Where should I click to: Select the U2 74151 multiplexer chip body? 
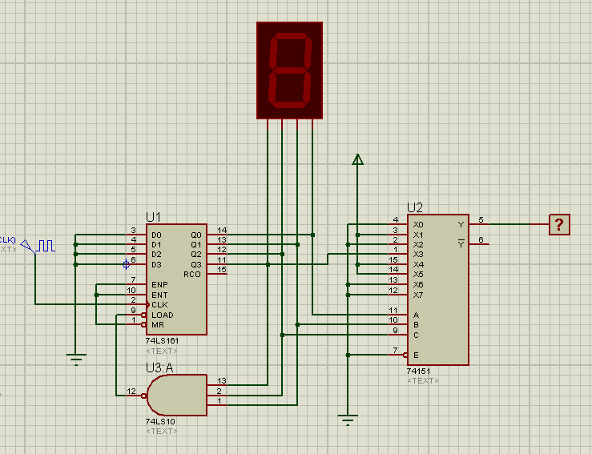[x=437, y=288]
